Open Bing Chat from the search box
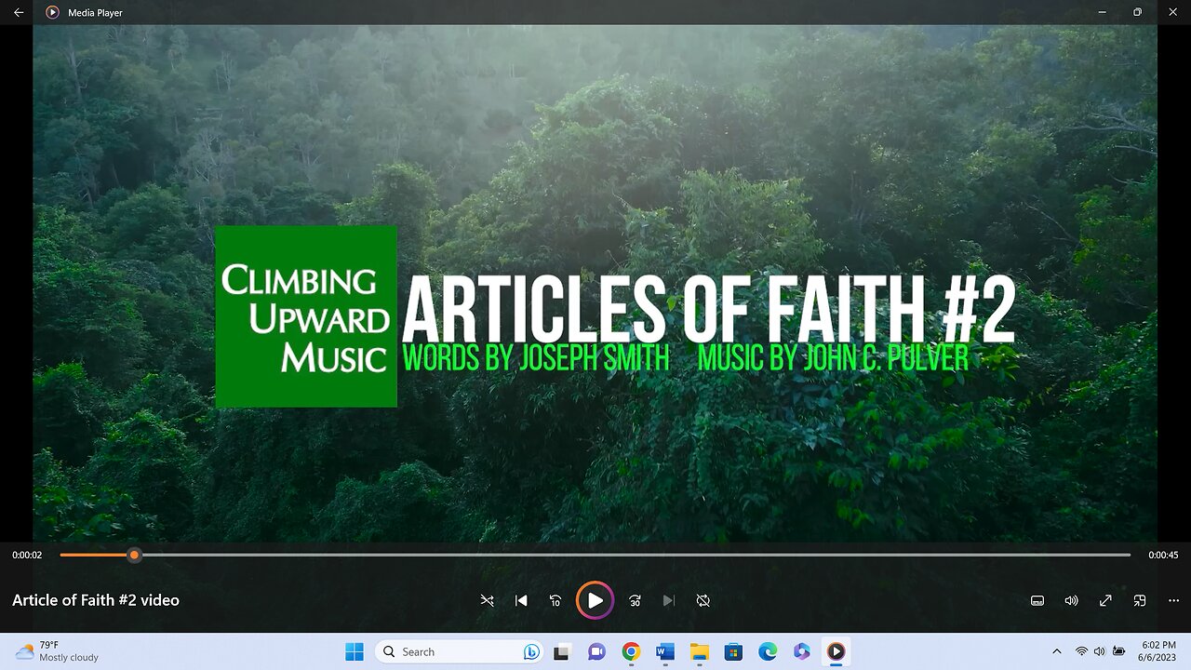This screenshot has height=670, width=1191. pyautogui.click(x=531, y=651)
